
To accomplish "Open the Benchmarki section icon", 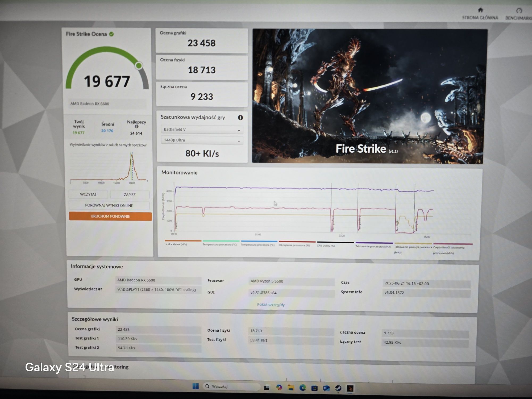I will (x=519, y=11).
